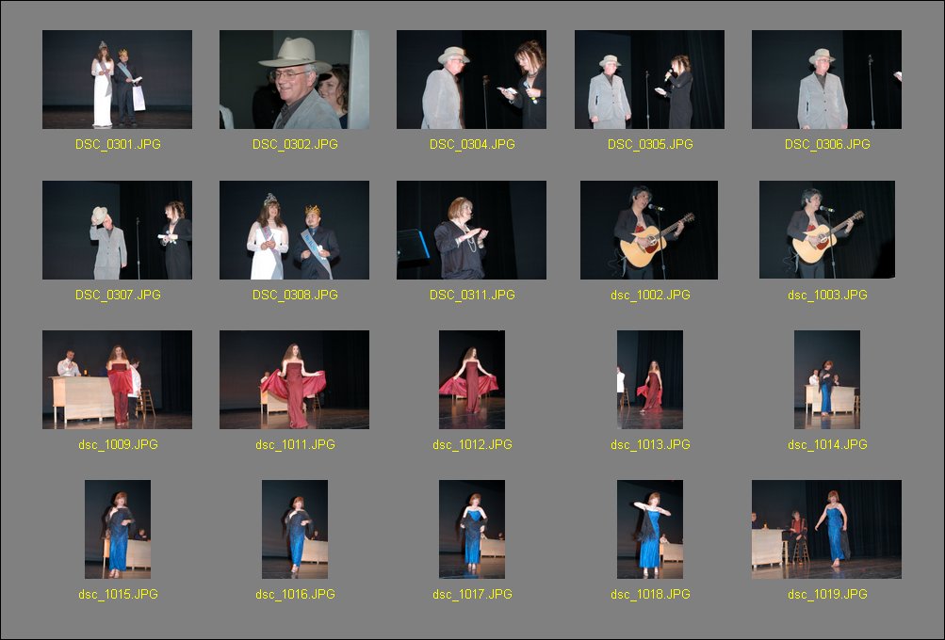The width and height of the screenshot is (945, 640).
Task: Select the dsc_1015.JPG thumbnail image
Action: 118,529
